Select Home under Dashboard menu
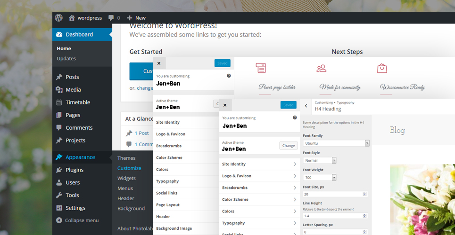The height and width of the screenshot is (235, 455). pos(64,48)
